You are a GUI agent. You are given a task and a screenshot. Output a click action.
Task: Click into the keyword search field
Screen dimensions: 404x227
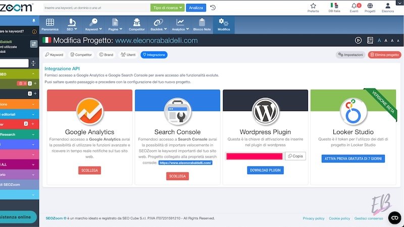click(96, 8)
